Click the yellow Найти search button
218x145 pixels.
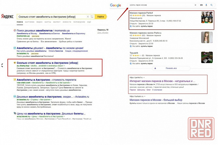[x=101, y=17]
